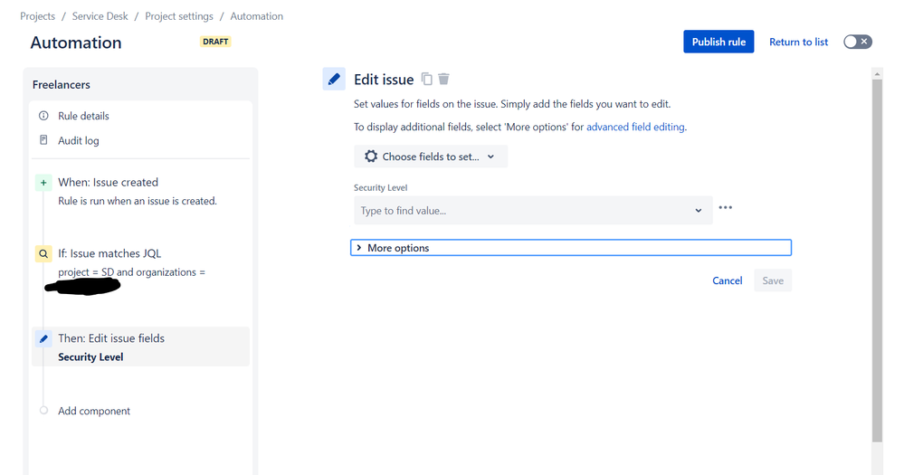
Task: Click the 'project = SD and organizations =' text
Action: click(131, 272)
